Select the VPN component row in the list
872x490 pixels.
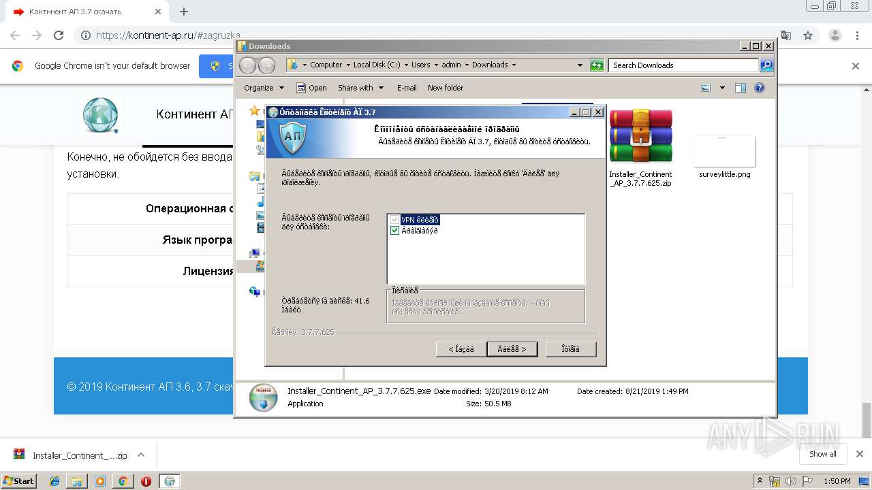point(420,220)
